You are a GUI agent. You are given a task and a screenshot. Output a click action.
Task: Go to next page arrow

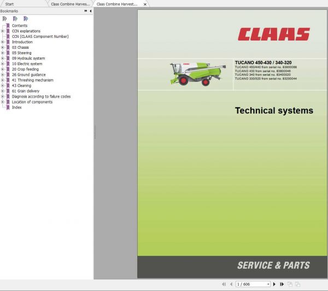click(x=274, y=284)
